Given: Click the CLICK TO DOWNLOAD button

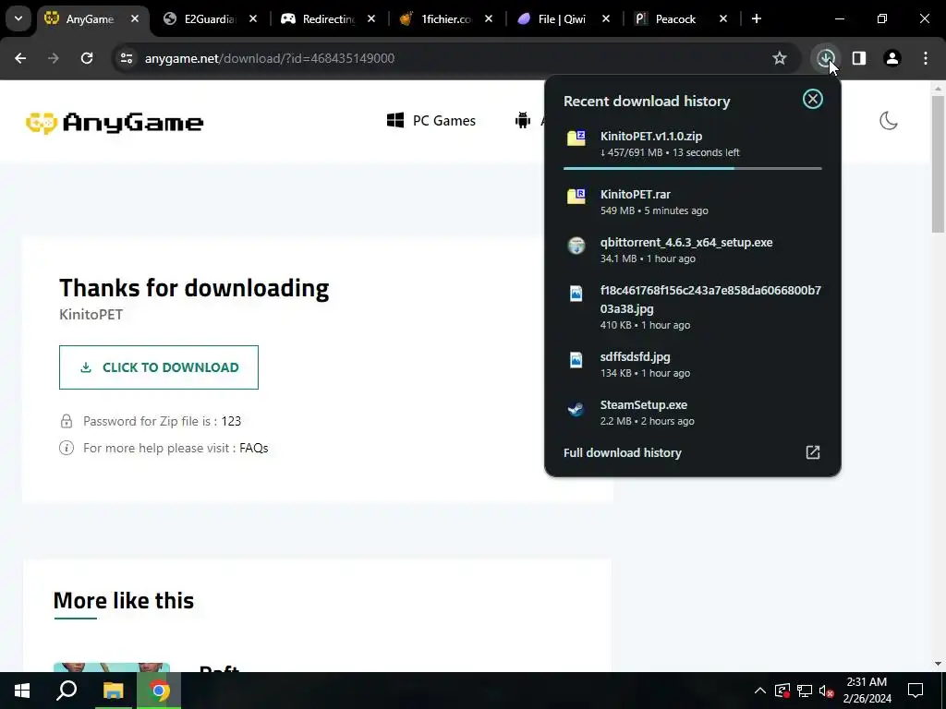Looking at the screenshot, I should [159, 367].
